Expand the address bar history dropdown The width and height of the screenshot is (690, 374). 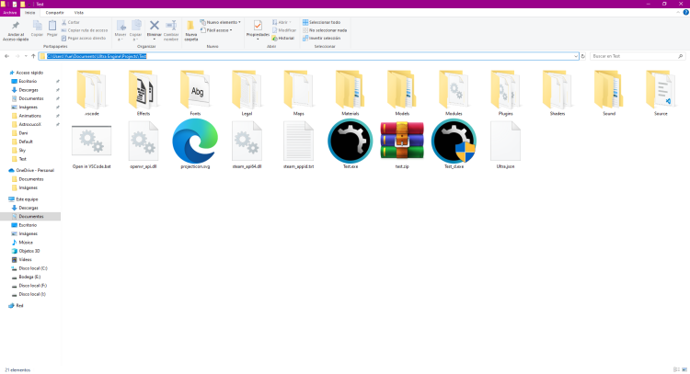[576, 56]
